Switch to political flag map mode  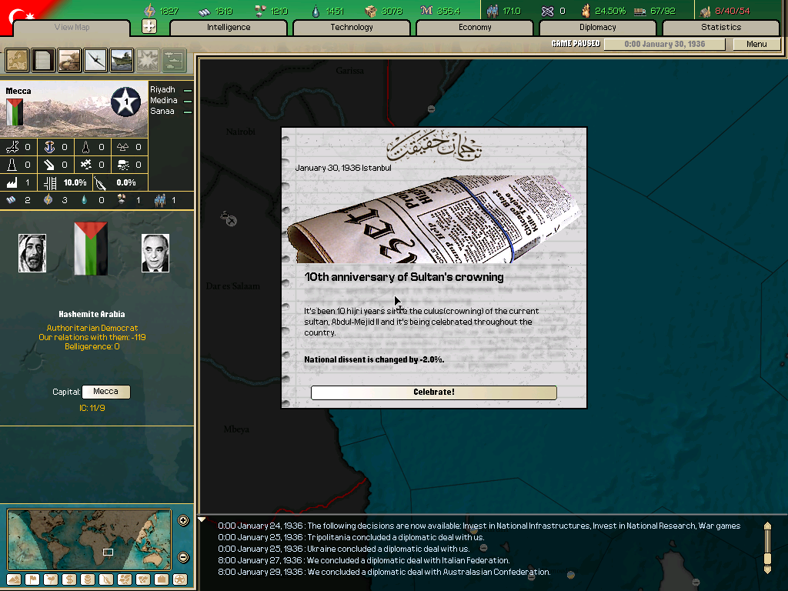pyautogui.click(x=32, y=579)
